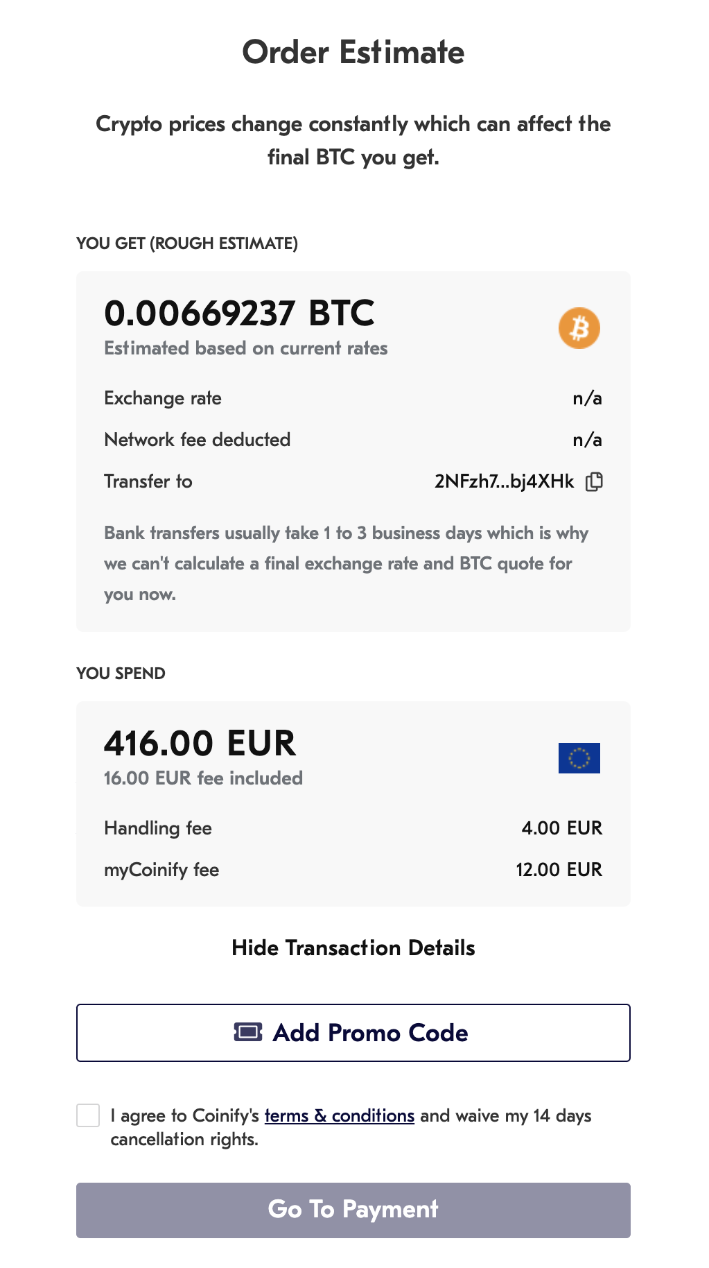Image resolution: width=709 pixels, height=1268 pixels.
Task: Click the orange Bitcoin logo icon
Action: [x=579, y=328]
